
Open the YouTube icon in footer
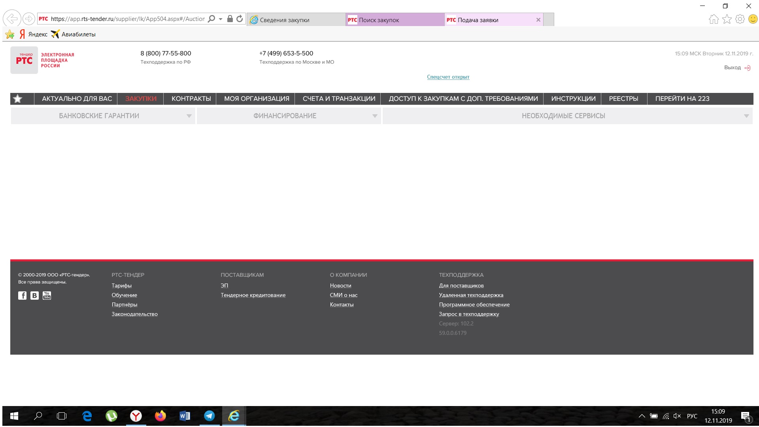pos(47,295)
